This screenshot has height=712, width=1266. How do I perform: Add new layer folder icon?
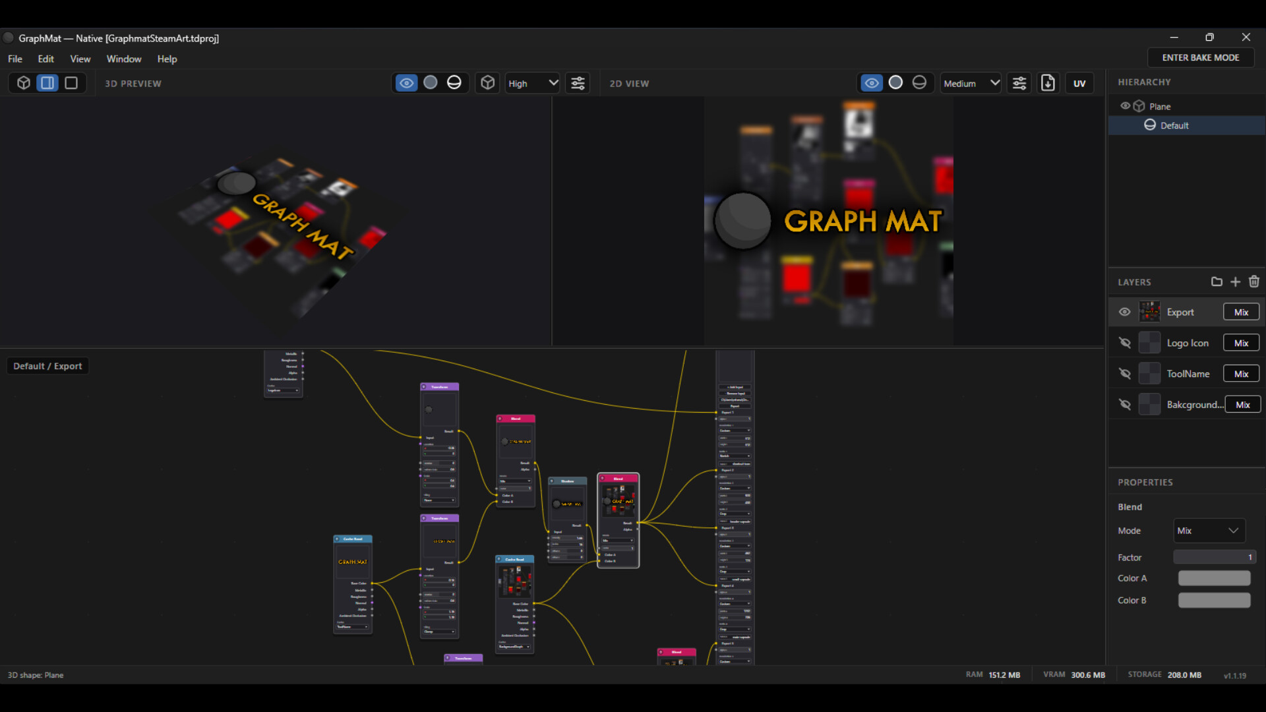pyautogui.click(x=1217, y=282)
